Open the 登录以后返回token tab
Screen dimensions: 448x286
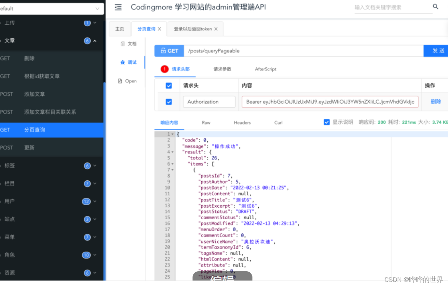193,29
